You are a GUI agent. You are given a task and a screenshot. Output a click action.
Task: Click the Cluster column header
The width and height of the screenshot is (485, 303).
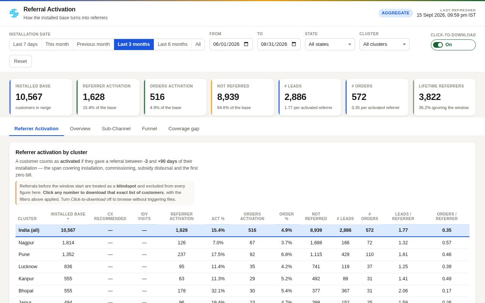coord(27,219)
